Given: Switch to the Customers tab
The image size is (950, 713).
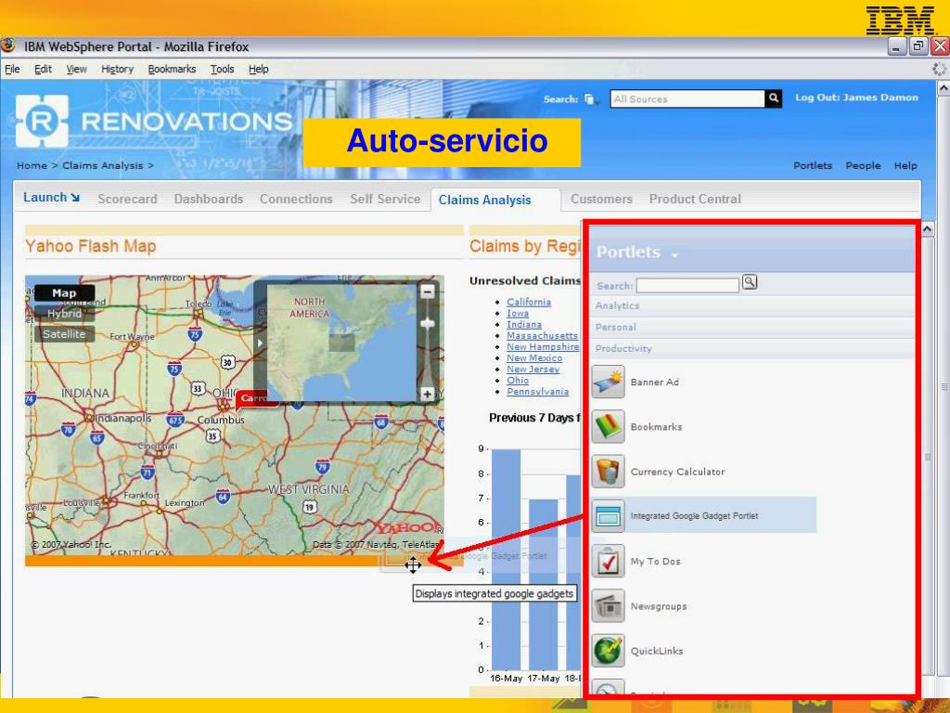Looking at the screenshot, I should pyautogui.click(x=601, y=199).
